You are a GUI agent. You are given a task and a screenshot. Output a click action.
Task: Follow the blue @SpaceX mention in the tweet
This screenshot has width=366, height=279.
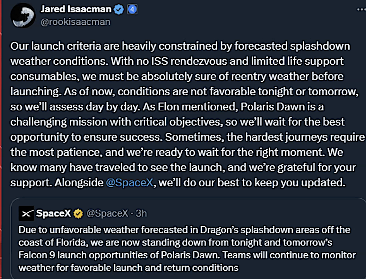[x=129, y=182]
